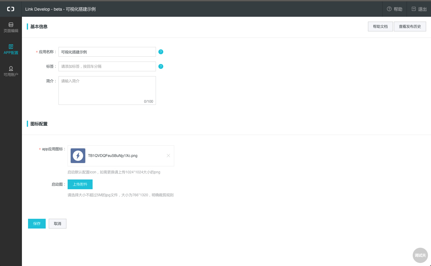Remove the uploaded icon with the X
Screen dimensions: 431x266
point(168,156)
